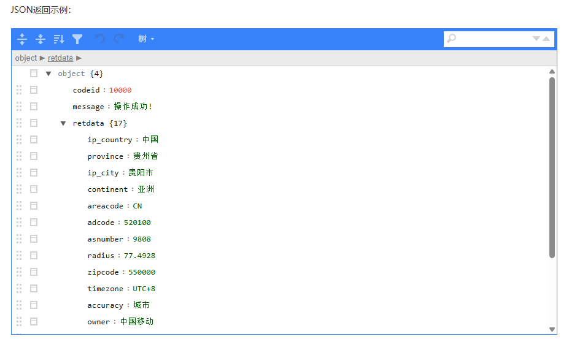Viewport: 569px width, 339px height.
Task: Select 'object' in the breadcrumb path
Action: tap(26, 58)
